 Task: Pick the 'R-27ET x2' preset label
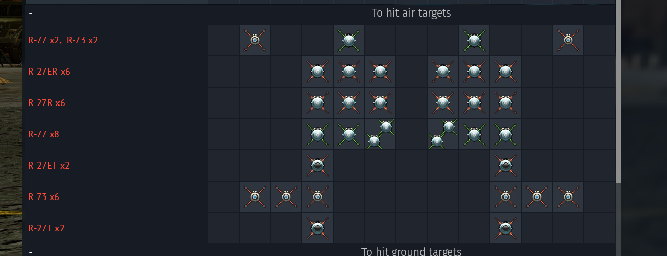[49, 166]
